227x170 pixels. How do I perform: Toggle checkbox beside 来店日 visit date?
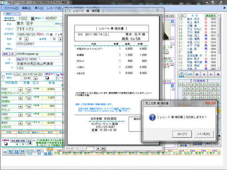[3, 77]
